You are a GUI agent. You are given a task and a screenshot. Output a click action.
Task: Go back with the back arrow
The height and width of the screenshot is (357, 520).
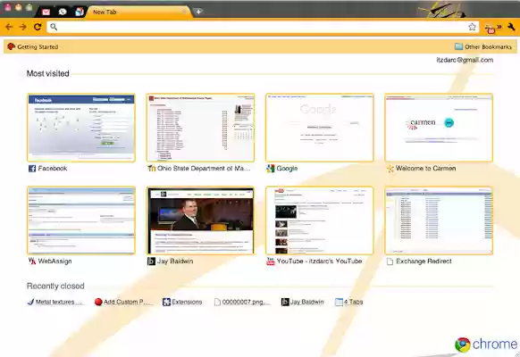pyautogui.click(x=9, y=27)
